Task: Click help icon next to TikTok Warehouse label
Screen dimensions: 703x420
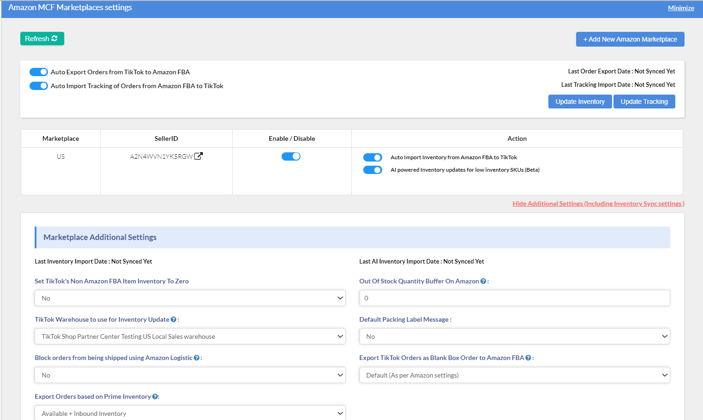Action: coord(174,319)
